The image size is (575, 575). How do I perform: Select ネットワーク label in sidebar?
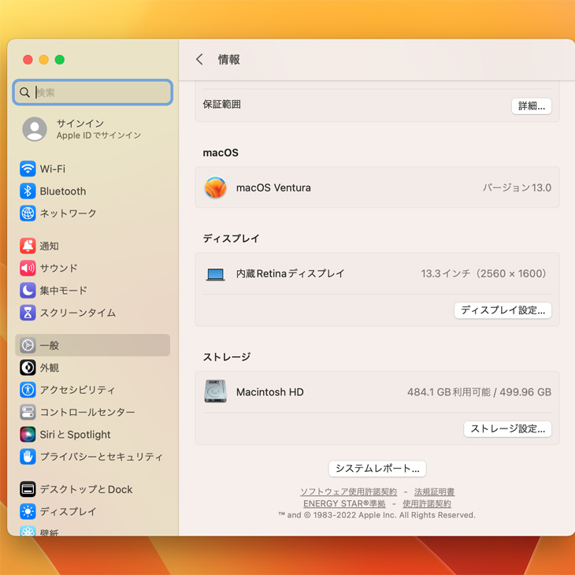tap(69, 213)
